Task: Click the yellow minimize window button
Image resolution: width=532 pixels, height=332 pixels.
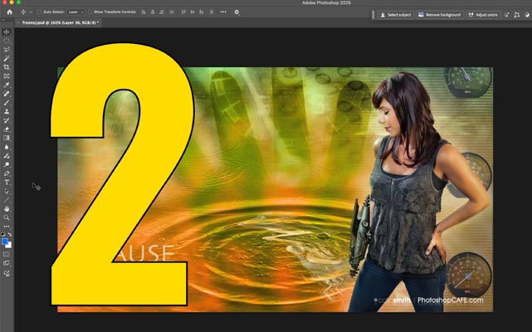Action: coord(11,2)
